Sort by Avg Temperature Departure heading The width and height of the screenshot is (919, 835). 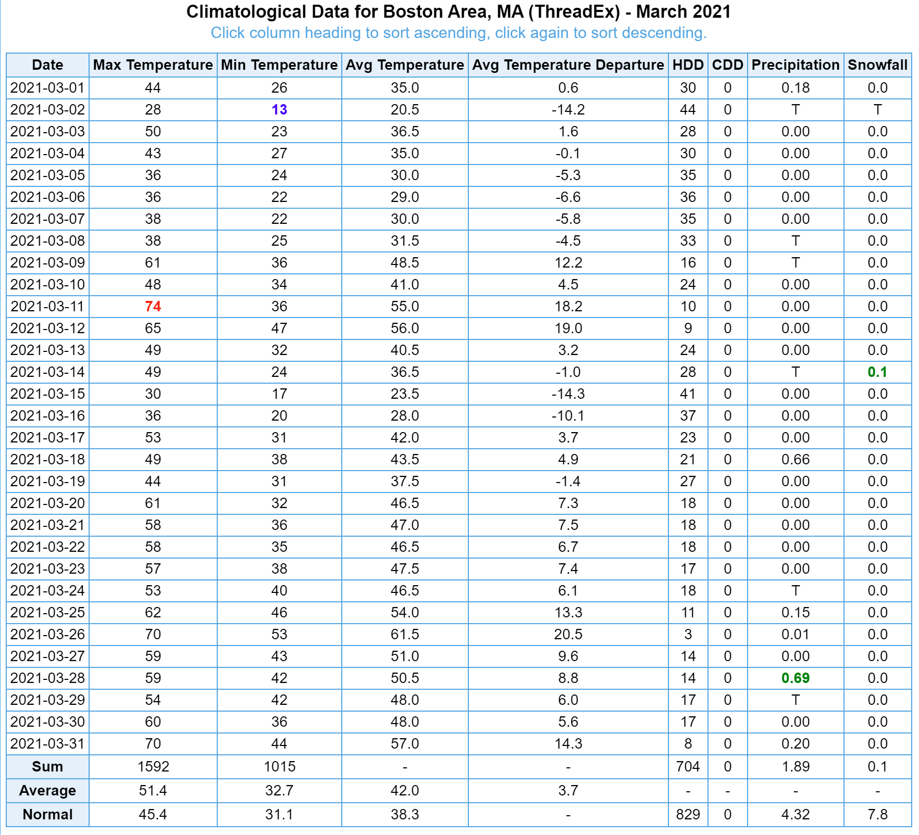tap(568, 65)
